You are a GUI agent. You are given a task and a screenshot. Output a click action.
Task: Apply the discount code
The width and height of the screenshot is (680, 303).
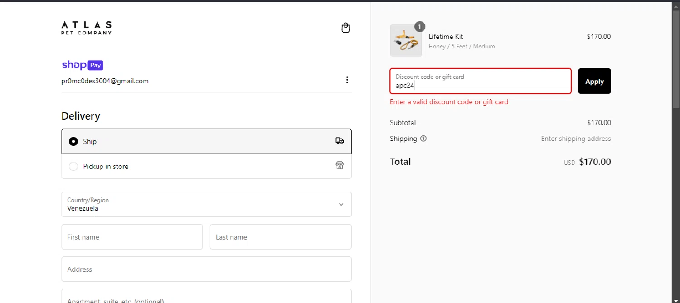tap(594, 81)
